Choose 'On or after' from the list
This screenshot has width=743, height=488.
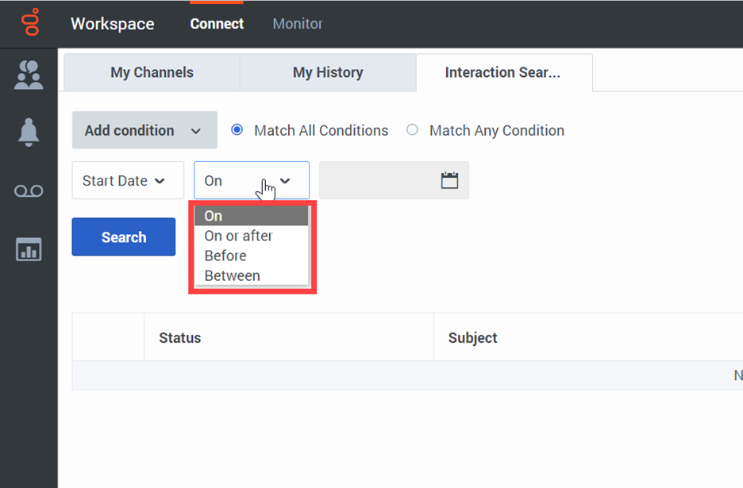pyautogui.click(x=238, y=236)
